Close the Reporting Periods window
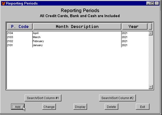Screen dimensions: 162x115 (x=157, y=3)
